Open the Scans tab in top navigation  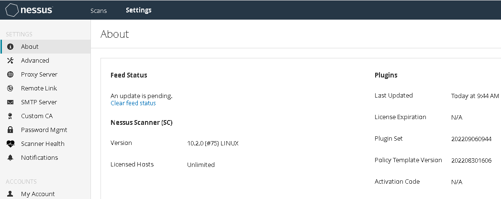pyautogui.click(x=99, y=11)
